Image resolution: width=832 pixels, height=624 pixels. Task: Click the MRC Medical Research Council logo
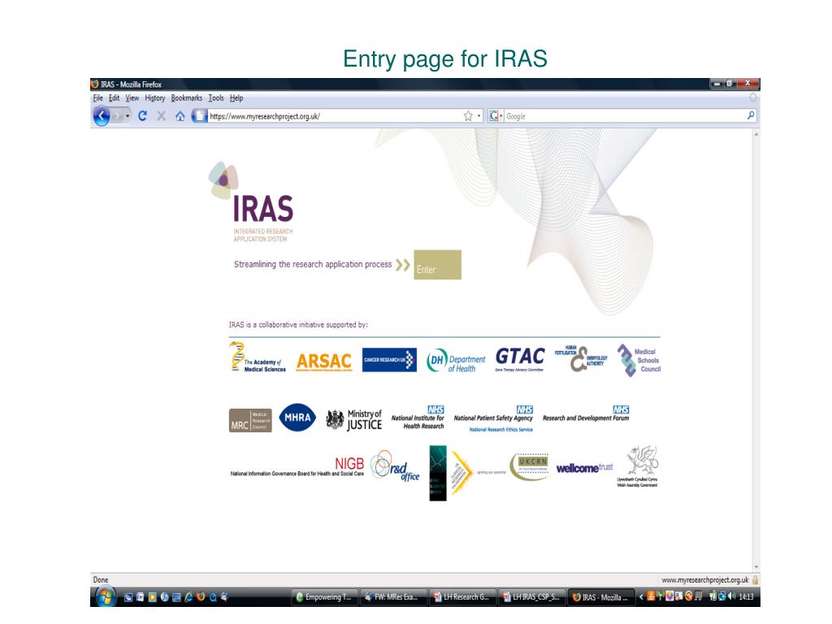click(x=250, y=420)
